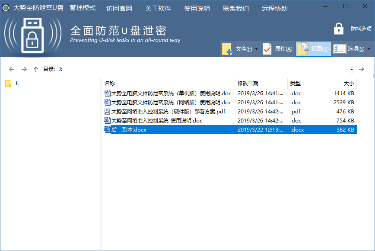Select file 大势至电脑文件防泄密系统（单机版）使用说明.doc
This screenshot has height=251, width=375.
click(x=171, y=93)
